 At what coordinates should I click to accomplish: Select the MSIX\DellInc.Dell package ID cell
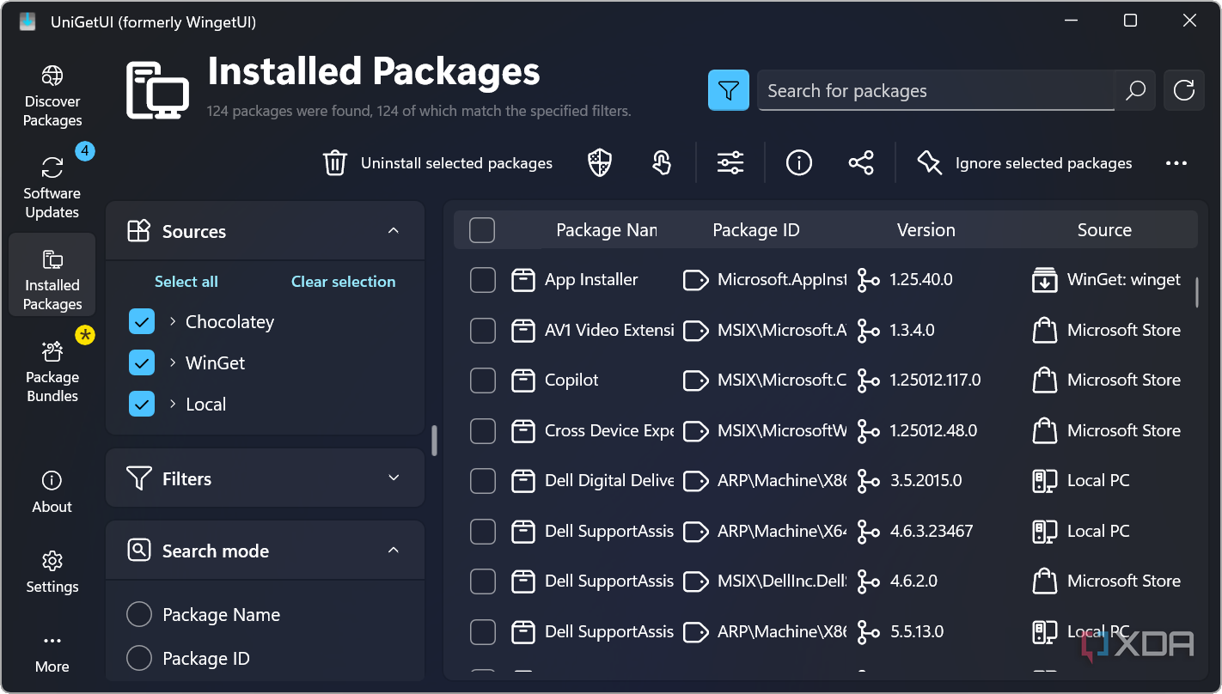click(x=782, y=581)
